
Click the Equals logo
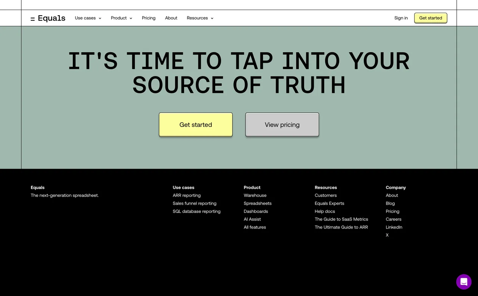(48, 18)
